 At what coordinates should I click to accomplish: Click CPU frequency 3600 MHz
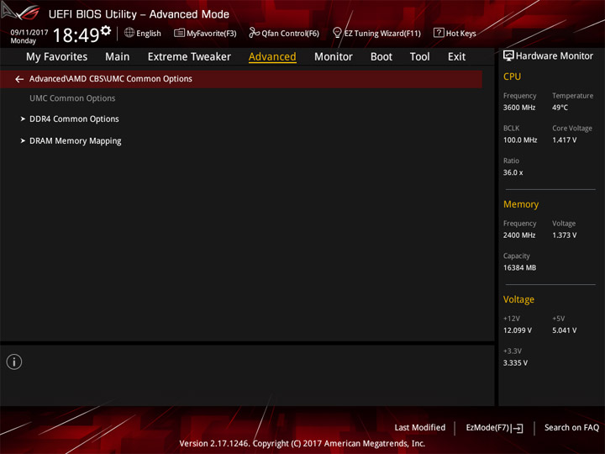click(x=519, y=108)
